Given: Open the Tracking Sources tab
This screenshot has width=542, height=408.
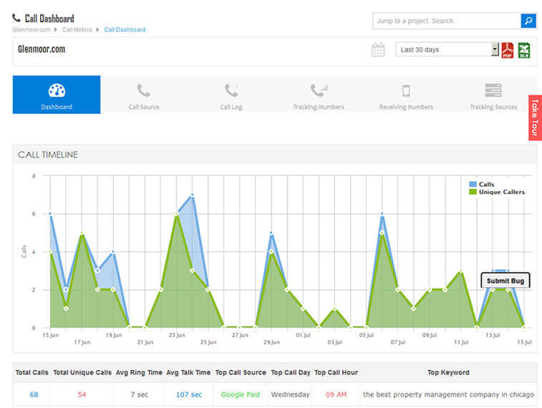Looking at the screenshot, I should 493,96.
